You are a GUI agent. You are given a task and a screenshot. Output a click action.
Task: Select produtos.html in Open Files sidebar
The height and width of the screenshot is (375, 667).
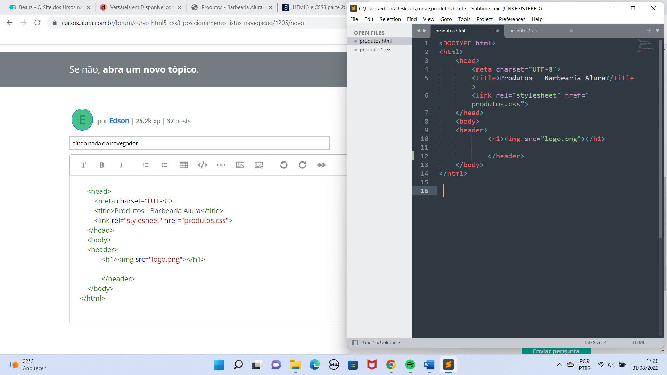380,41
